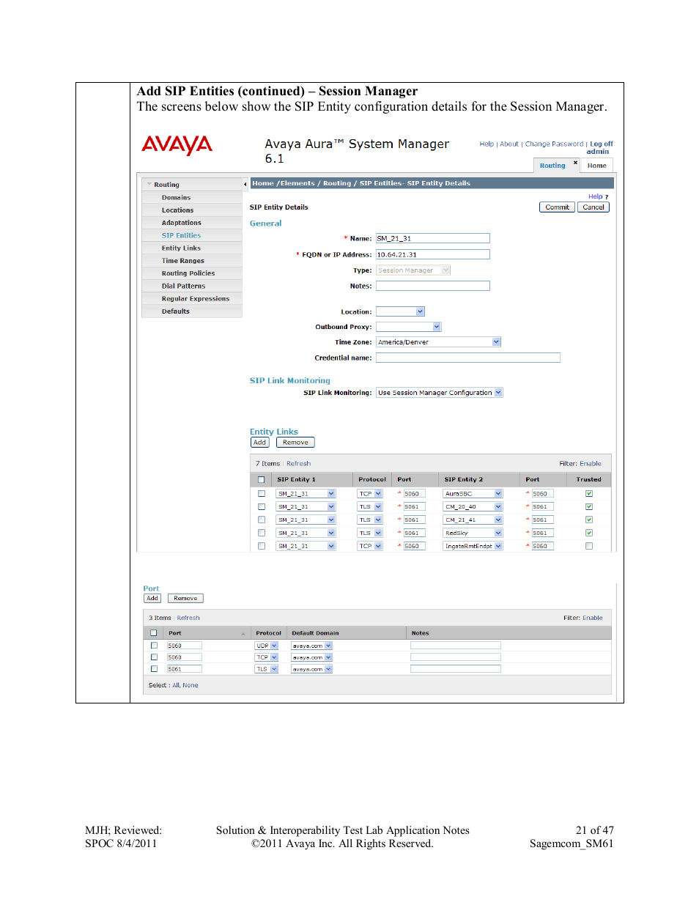Collapse the navigation panel arrow

point(245,185)
